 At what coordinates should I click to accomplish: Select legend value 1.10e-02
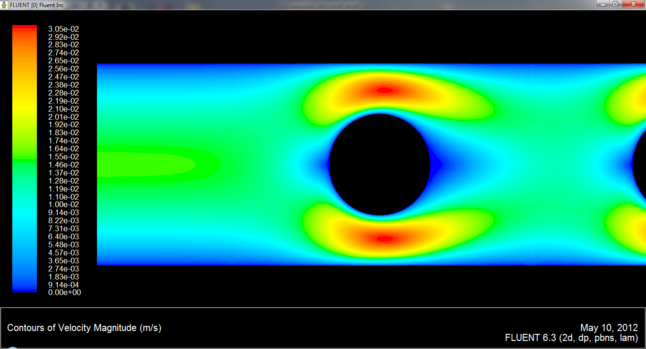64,197
